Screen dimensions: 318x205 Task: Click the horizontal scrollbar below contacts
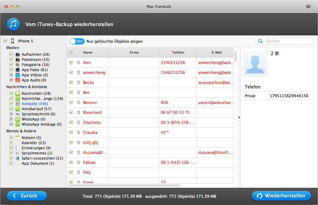[x=124, y=185]
